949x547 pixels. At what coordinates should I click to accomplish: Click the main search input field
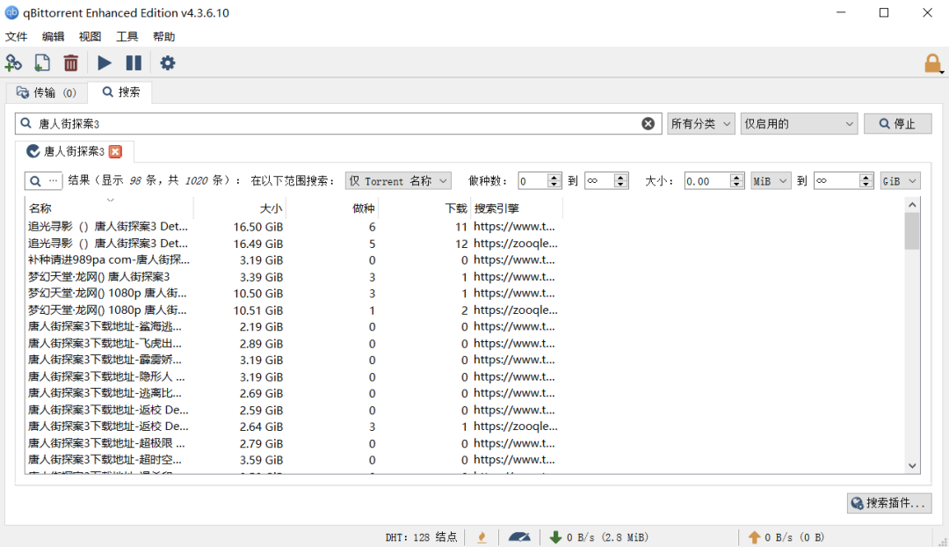pyautogui.click(x=337, y=124)
